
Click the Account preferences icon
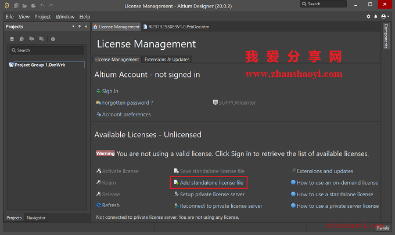(99, 114)
